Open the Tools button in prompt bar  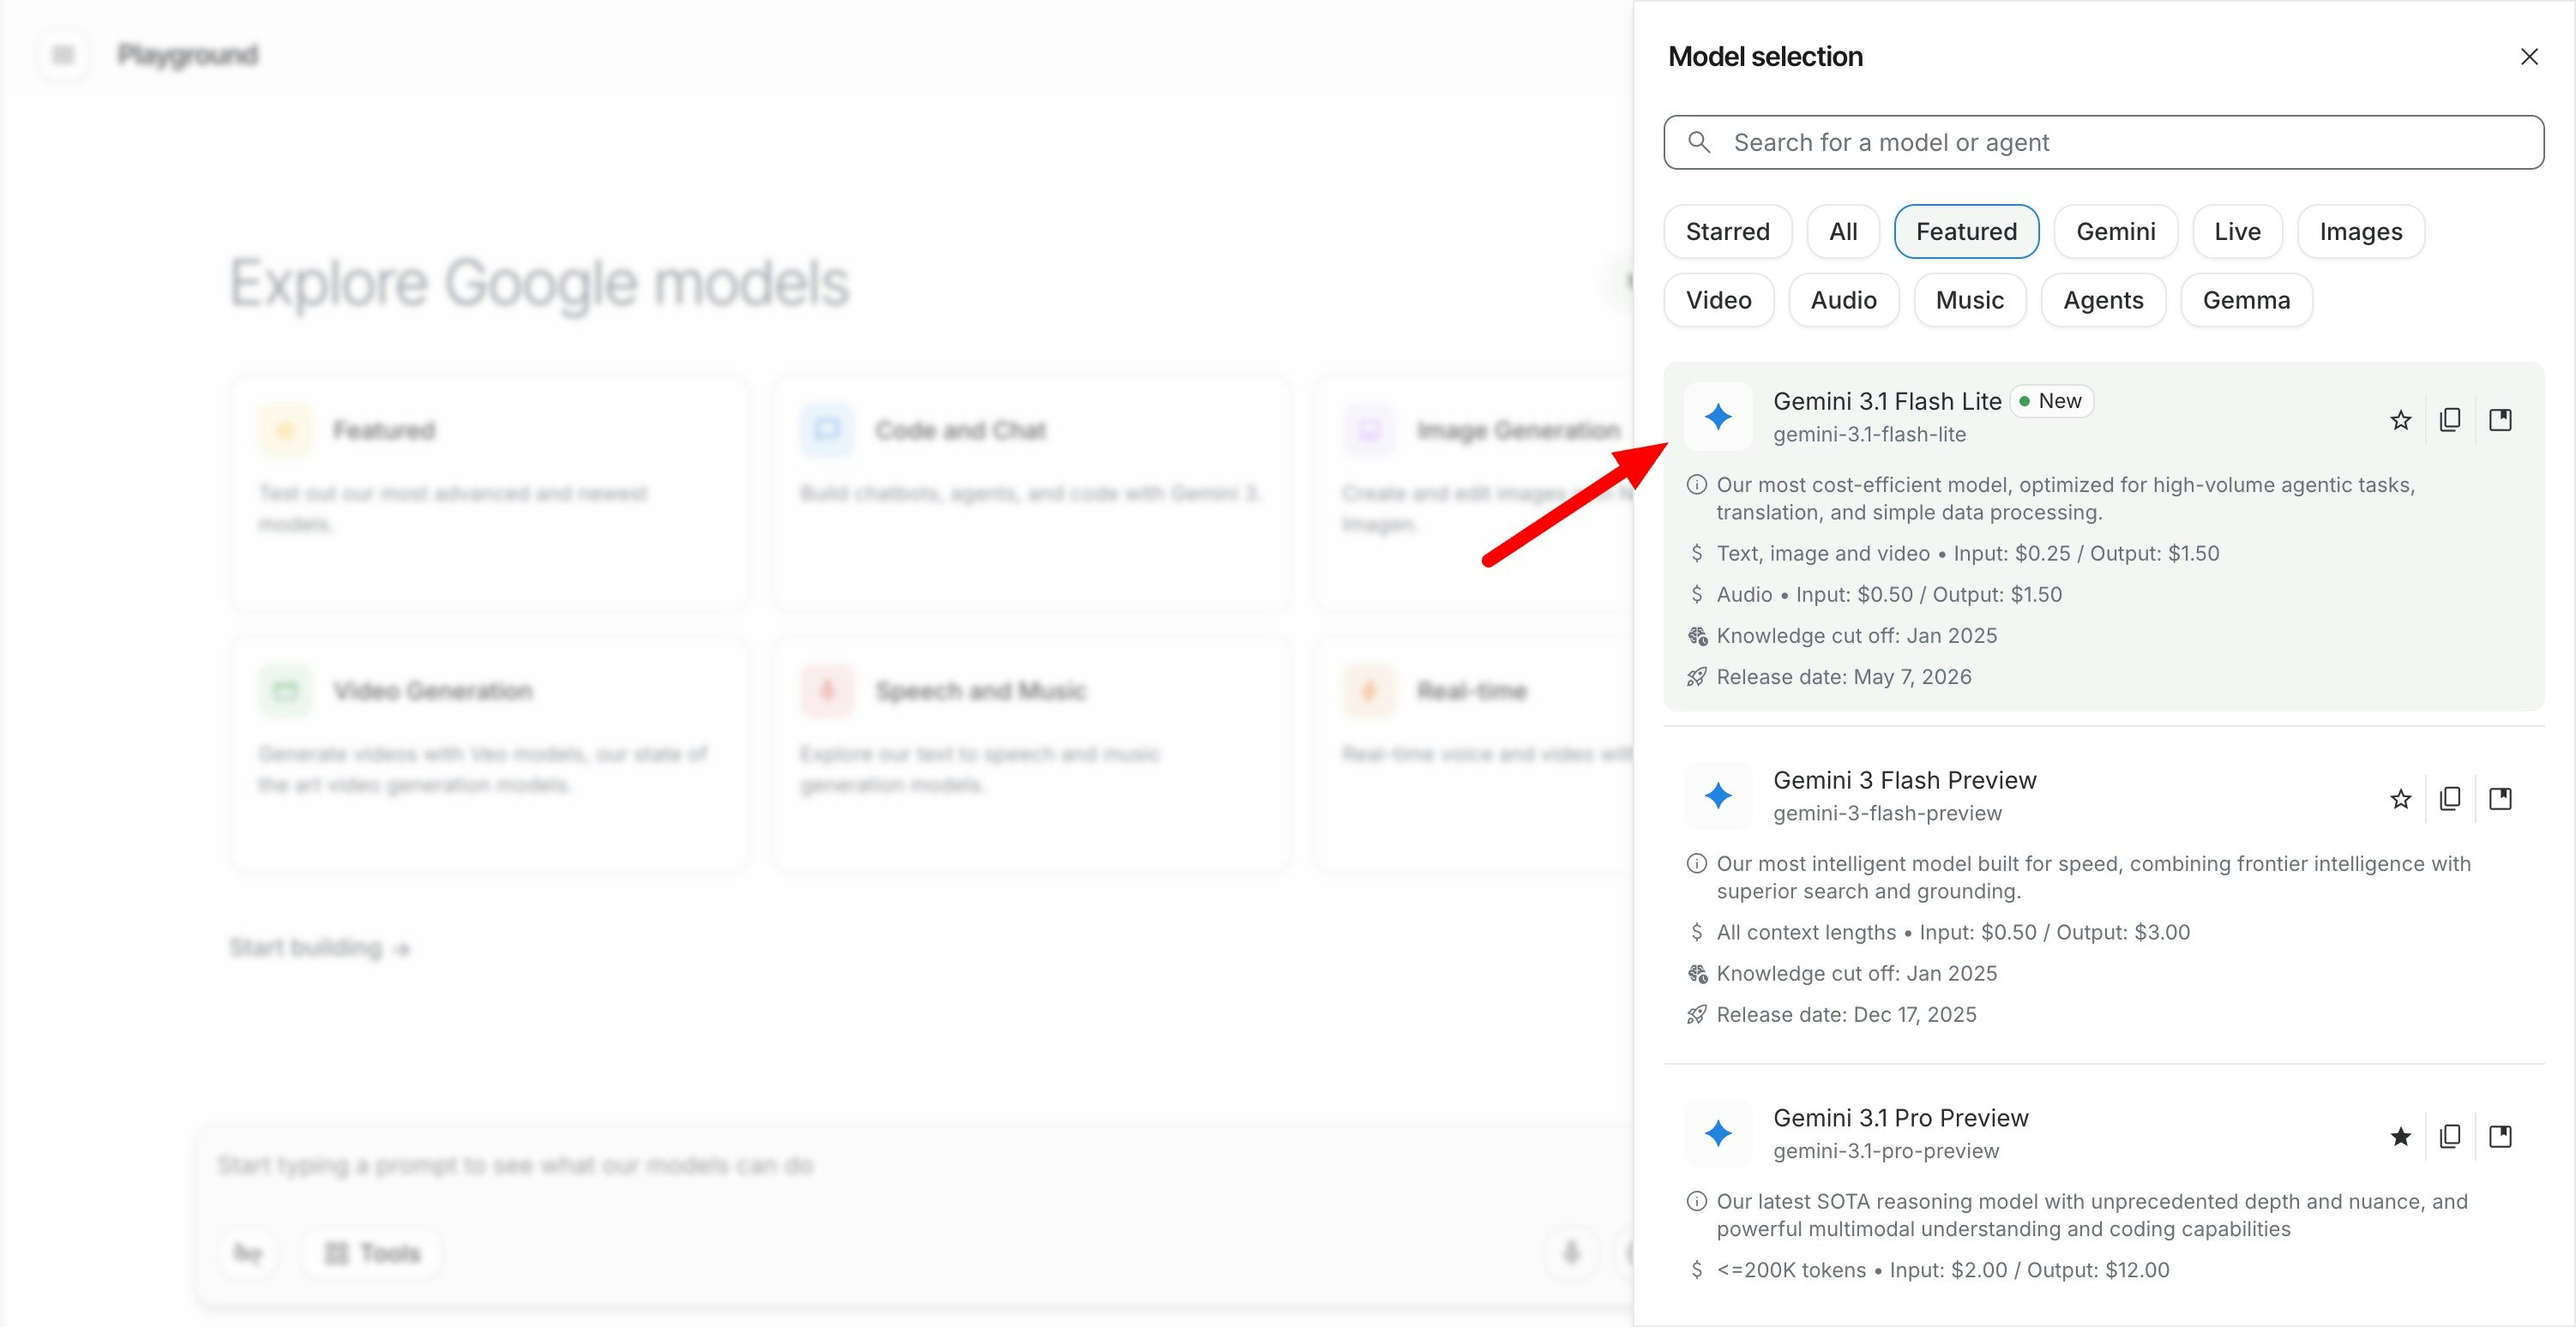pos(372,1253)
